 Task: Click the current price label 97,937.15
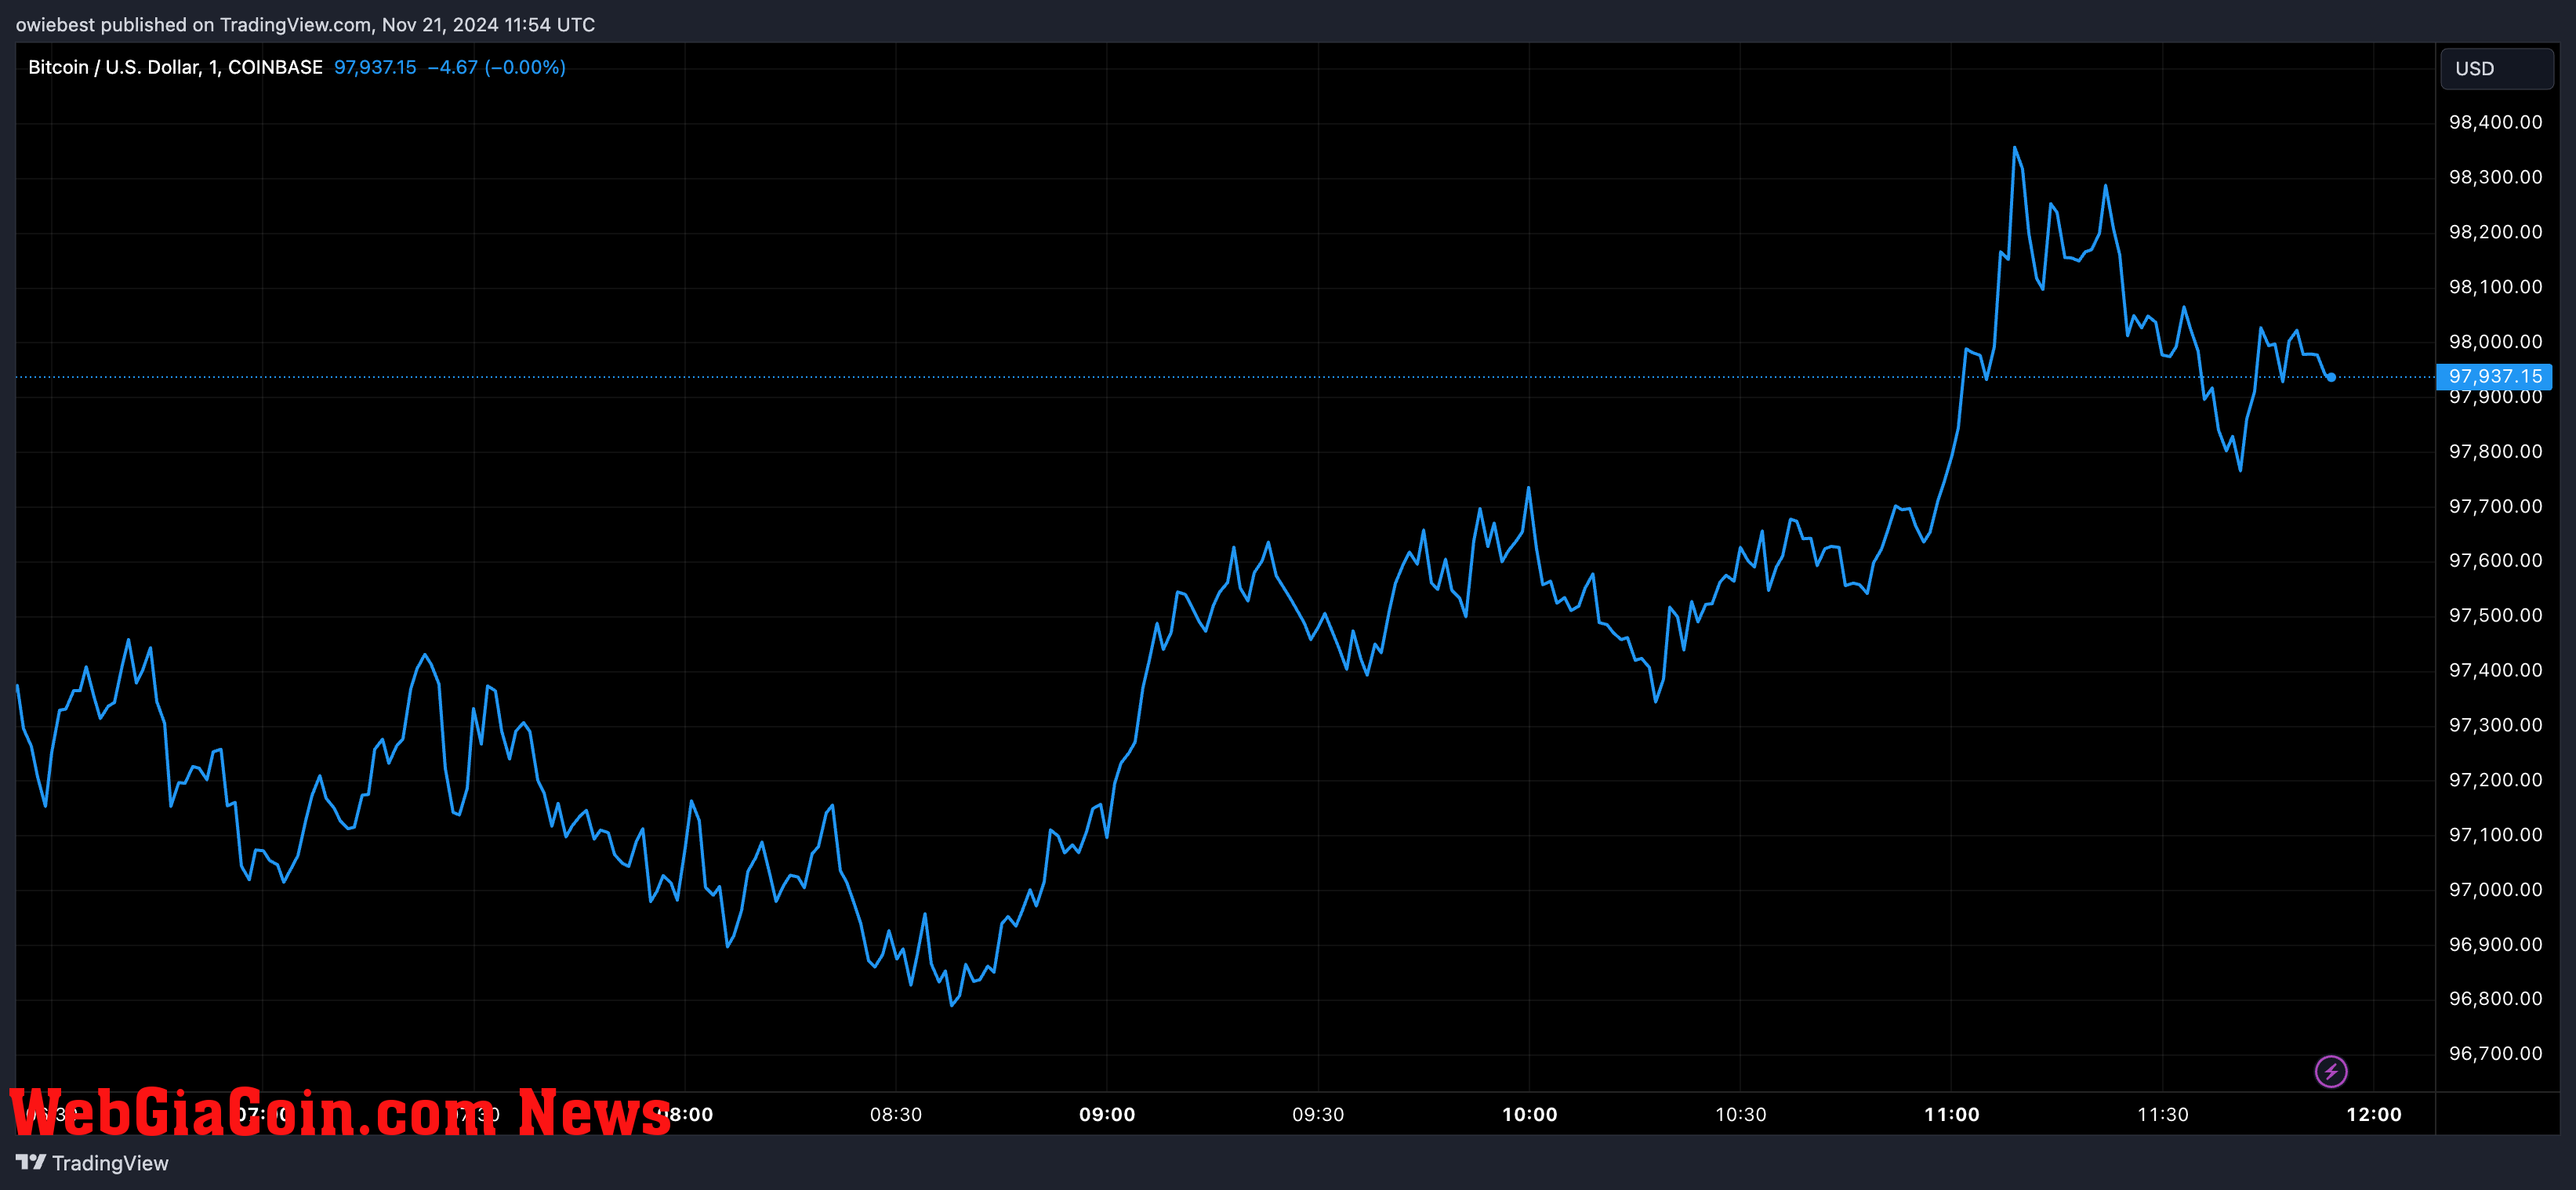tap(2494, 376)
